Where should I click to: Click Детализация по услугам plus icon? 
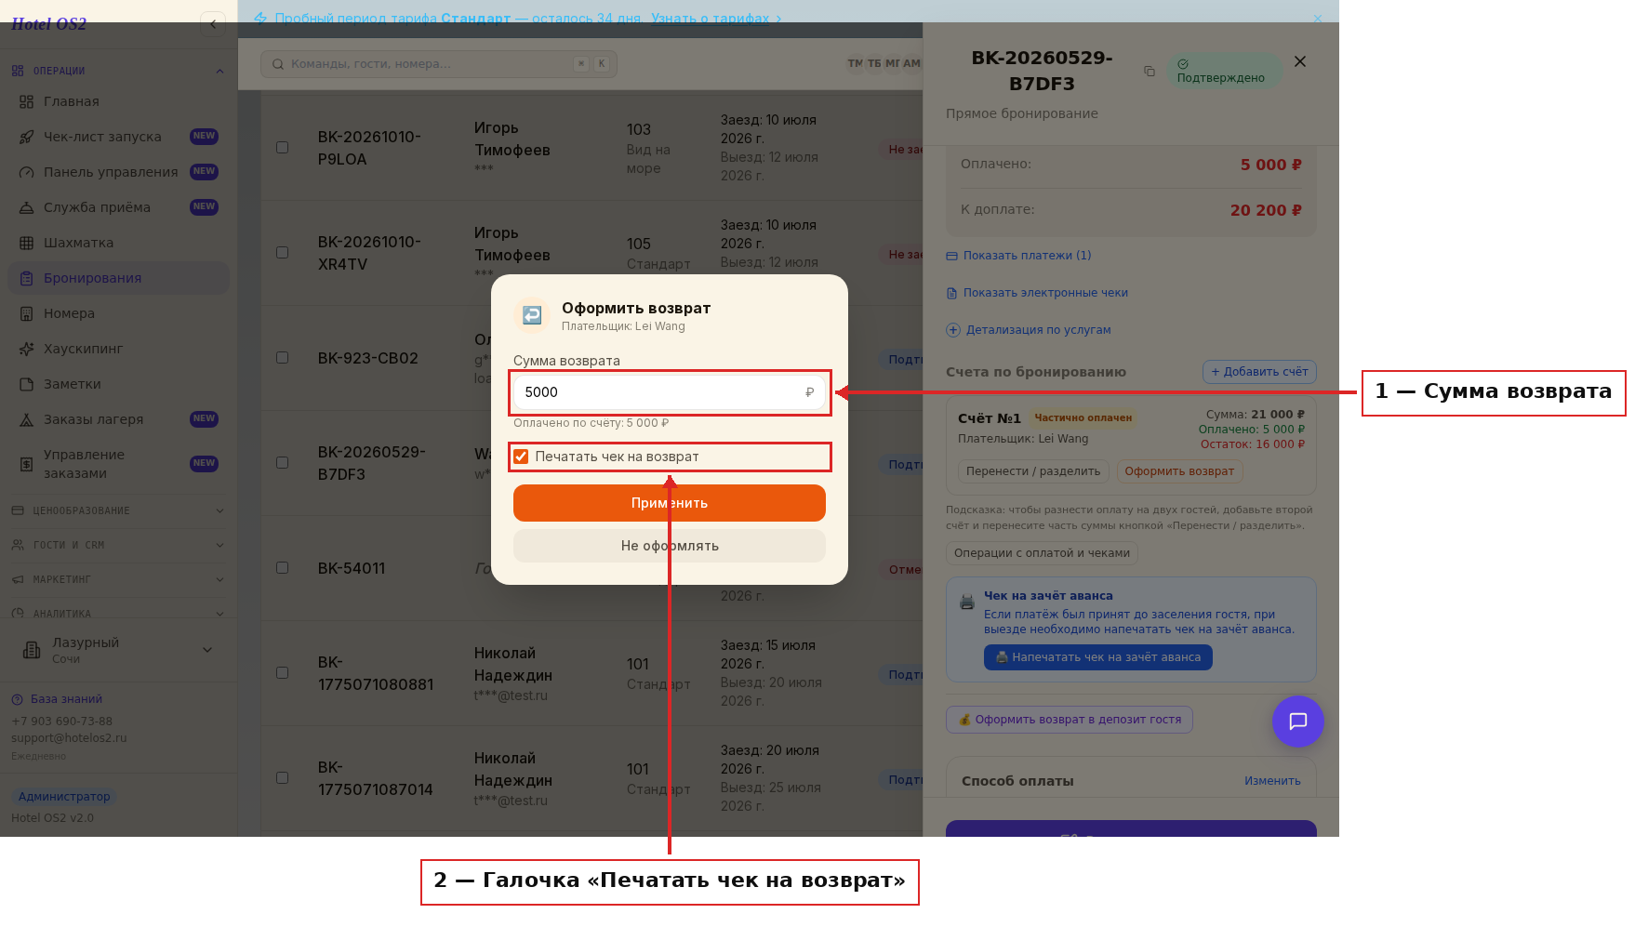click(x=953, y=330)
